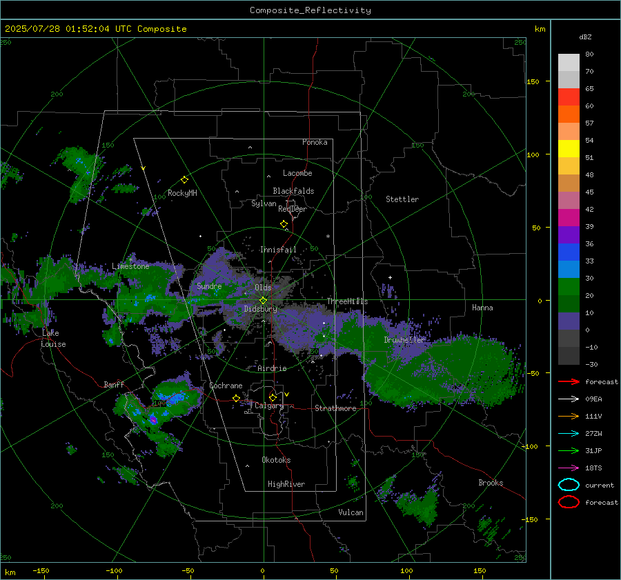621x580 pixels.
Task: Click the red forecast arrow in legend
Action: point(569,381)
